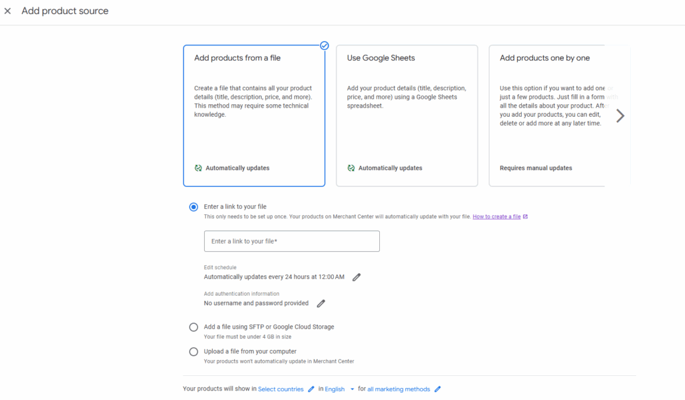685x400 pixels.
Task: Click the right arrow to reveal more source options
Action: [620, 115]
